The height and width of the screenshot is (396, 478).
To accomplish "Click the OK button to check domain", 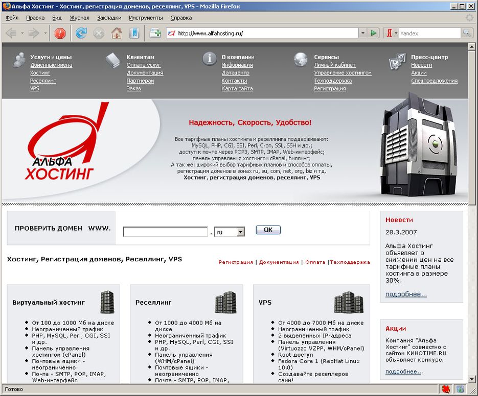I will 268,230.
